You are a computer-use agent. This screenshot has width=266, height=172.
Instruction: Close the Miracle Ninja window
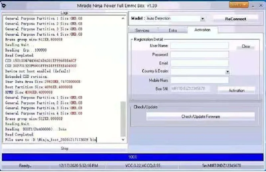coord(261,6)
